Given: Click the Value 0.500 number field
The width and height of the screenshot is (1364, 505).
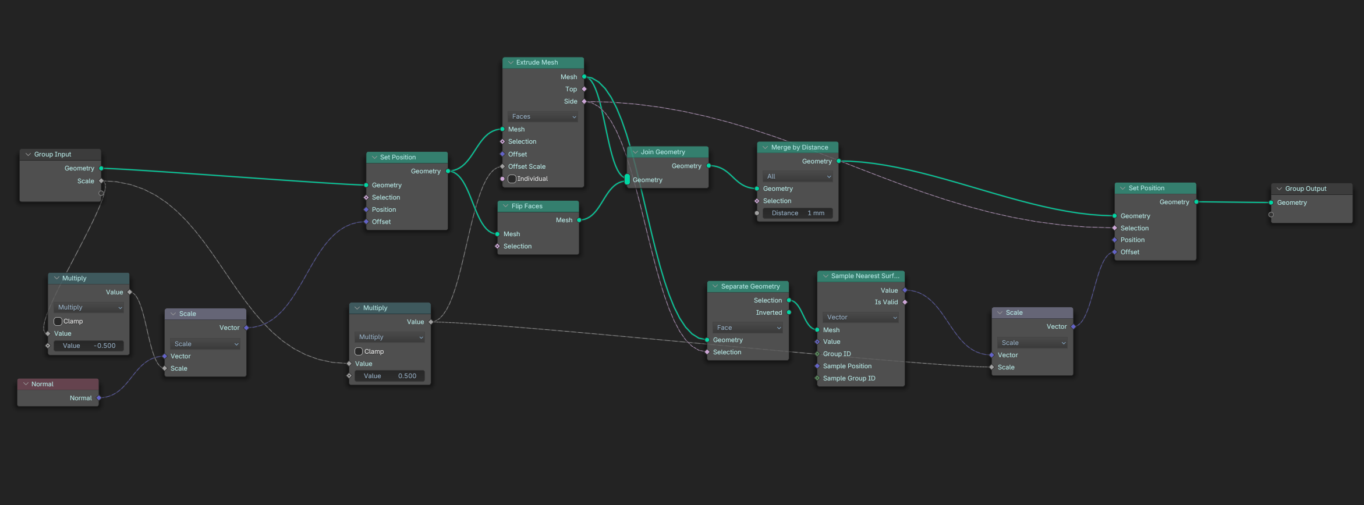Looking at the screenshot, I should [390, 376].
